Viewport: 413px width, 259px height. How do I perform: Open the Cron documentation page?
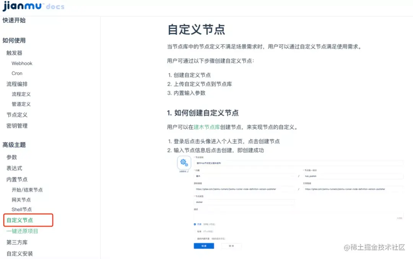tap(17, 73)
